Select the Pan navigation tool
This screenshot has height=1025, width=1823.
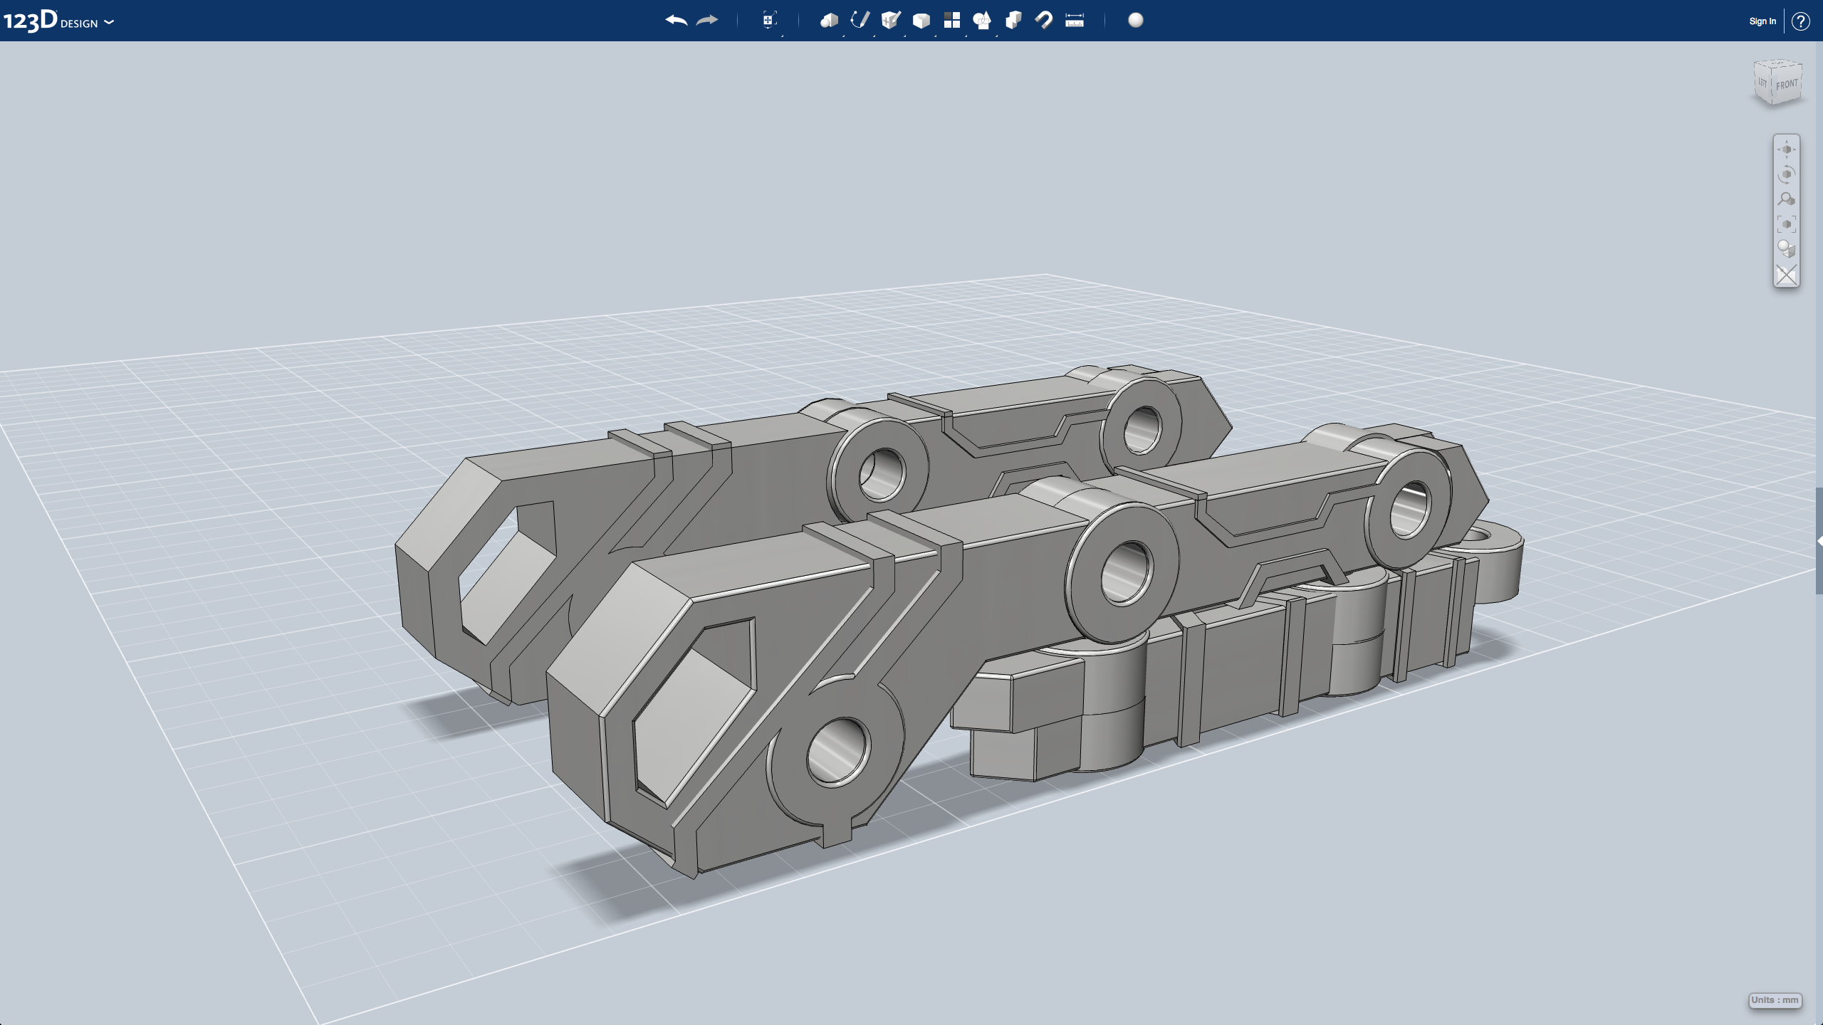coord(1786,149)
